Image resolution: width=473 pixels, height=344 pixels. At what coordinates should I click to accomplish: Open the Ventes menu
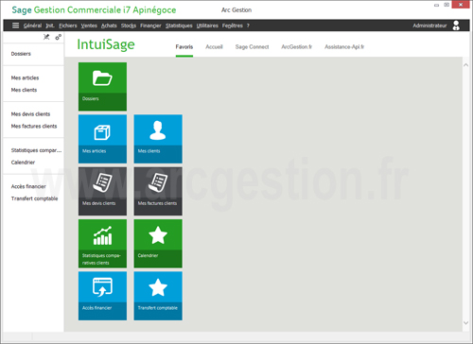point(89,26)
